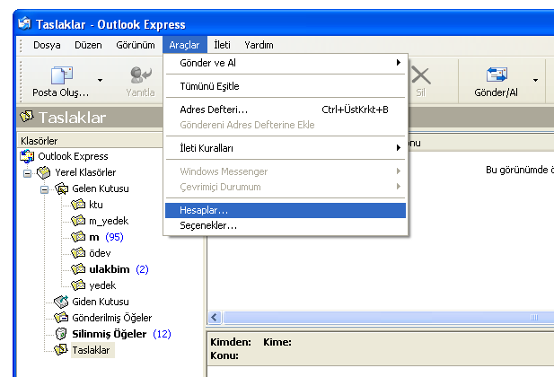Collapse the Gelen Kutusu tree node

pos(44,189)
